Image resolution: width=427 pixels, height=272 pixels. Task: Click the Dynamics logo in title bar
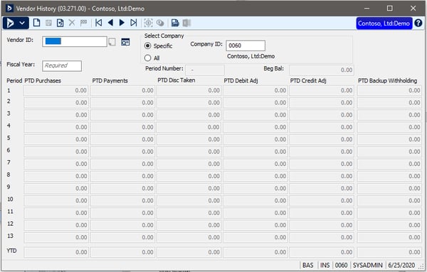click(x=9, y=9)
